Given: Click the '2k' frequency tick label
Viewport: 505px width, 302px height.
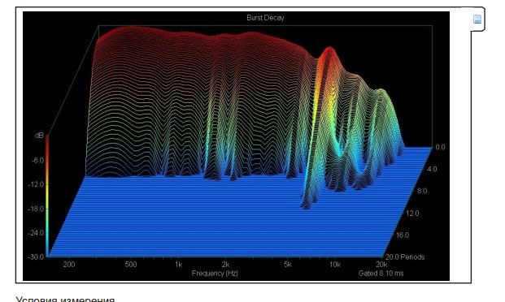Looking at the screenshot, I should coord(225,265).
